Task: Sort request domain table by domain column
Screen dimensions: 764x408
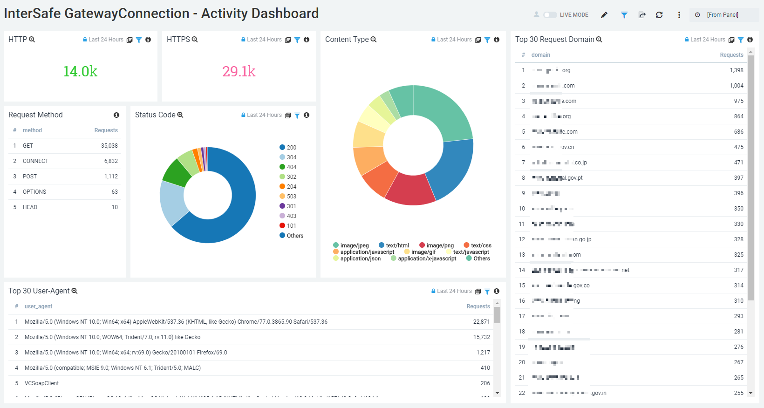Action: point(540,55)
